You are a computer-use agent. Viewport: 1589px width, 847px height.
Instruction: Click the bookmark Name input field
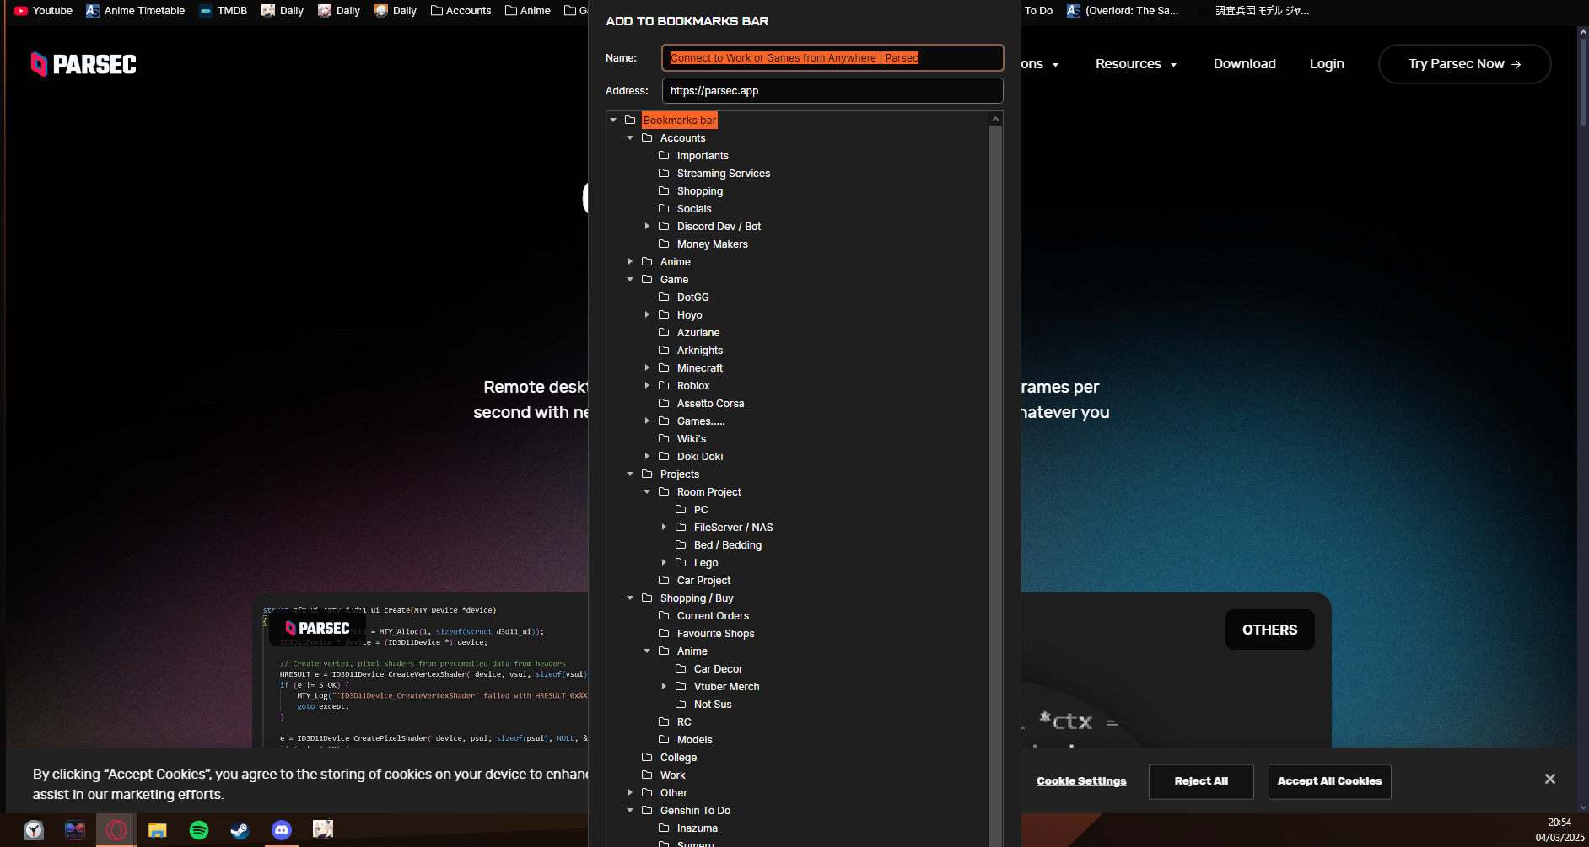point(832,58)
